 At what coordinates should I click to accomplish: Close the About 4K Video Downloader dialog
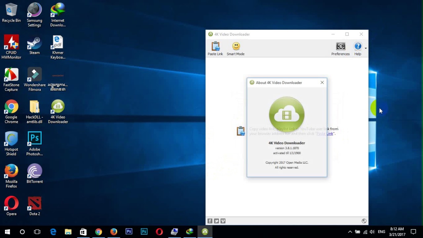pyautogui.click(x=322, y=82)
